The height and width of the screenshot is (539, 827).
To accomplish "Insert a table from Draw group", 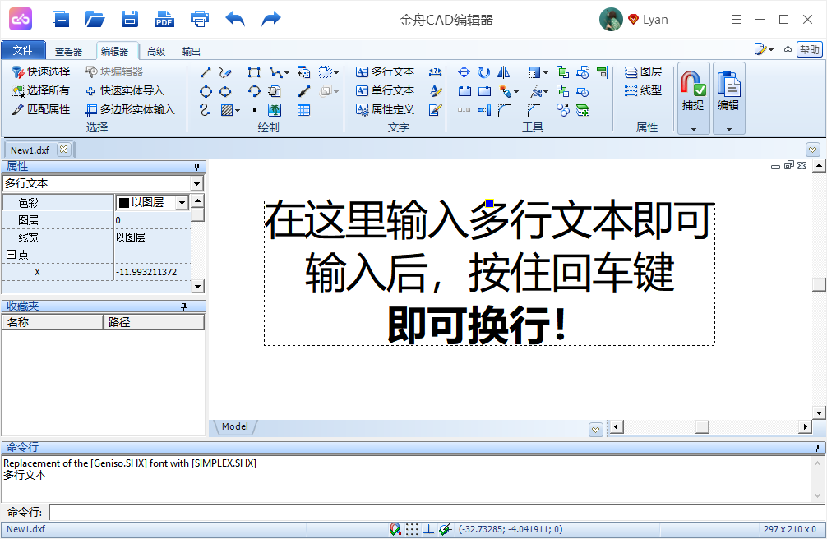I will 304,110.
